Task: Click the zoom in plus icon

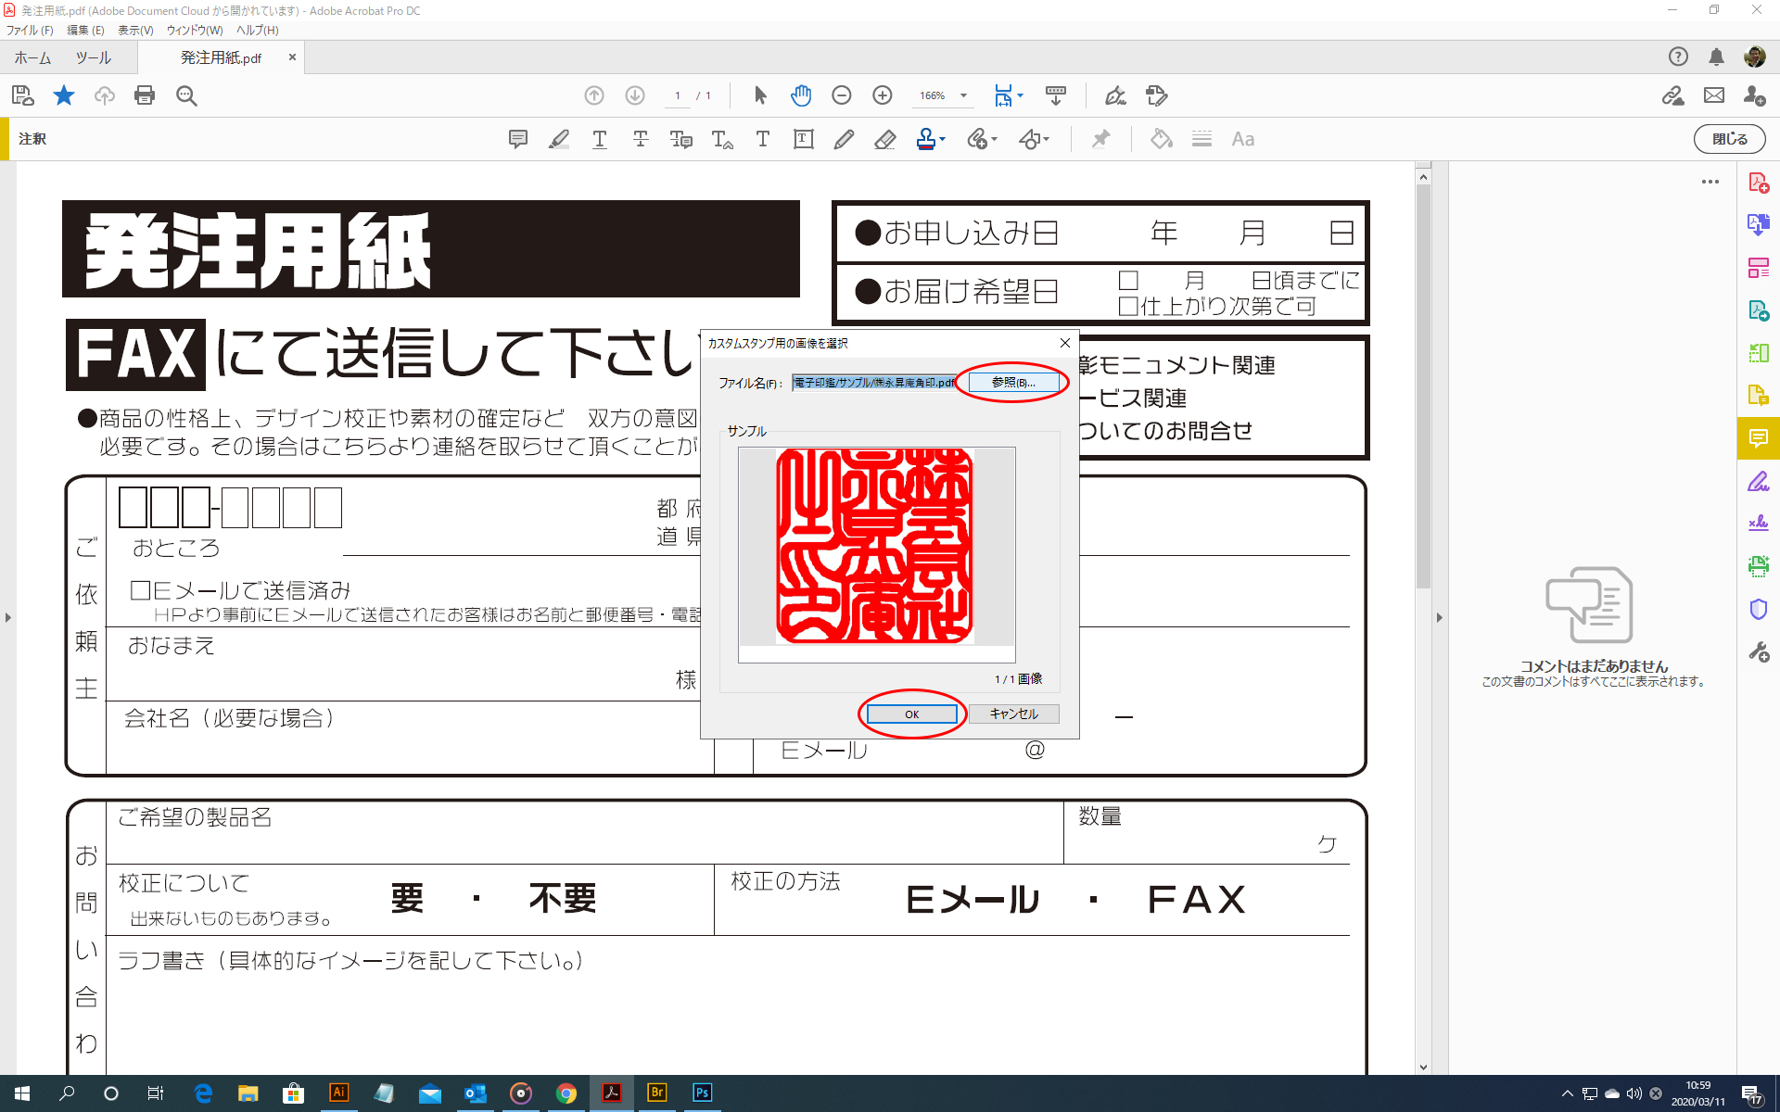Action: [883, 95]
